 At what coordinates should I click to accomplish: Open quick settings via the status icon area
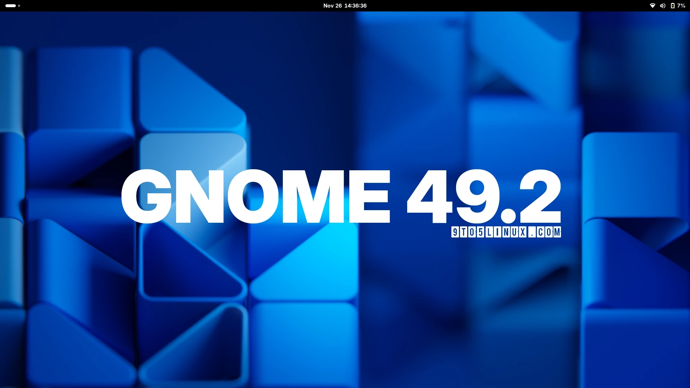667,5
